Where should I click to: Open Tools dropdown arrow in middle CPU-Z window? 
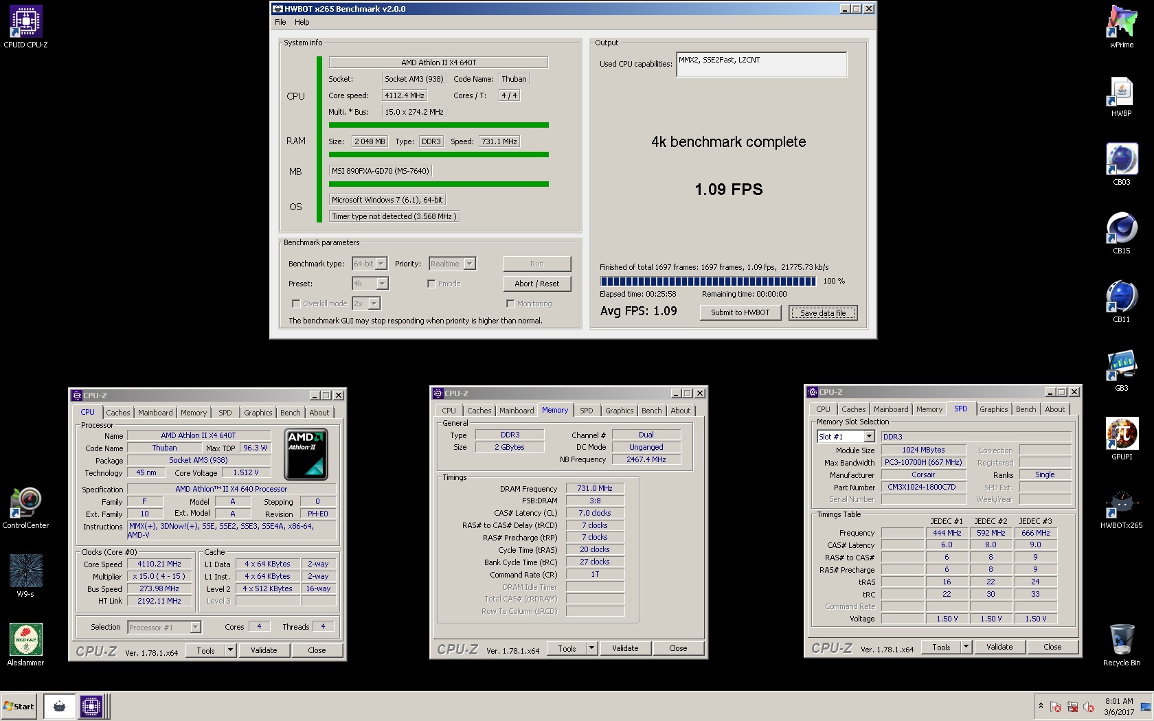(x=591, y=648)
